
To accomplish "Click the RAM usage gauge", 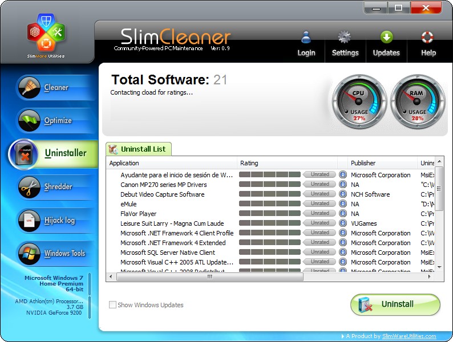I will point(418,101).
